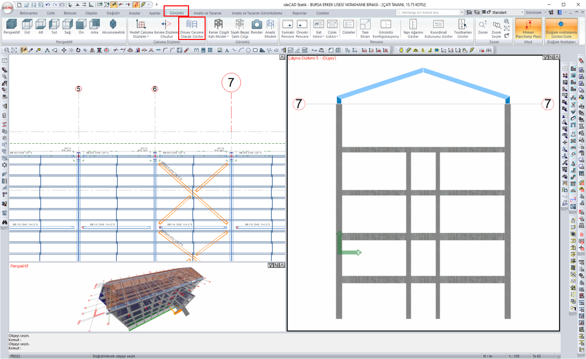
Task: Click Sonraki Pencere button
Action: pos(288,28)
